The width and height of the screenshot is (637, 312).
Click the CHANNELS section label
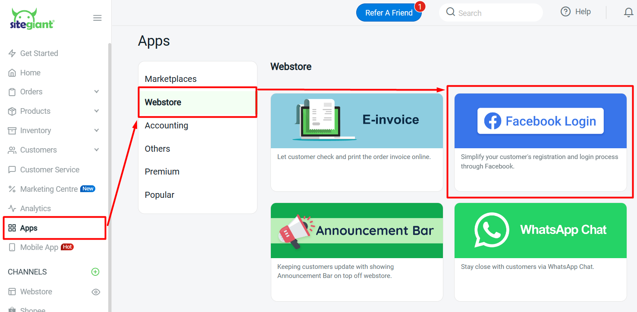pyautogui.click(x=27, y=272)
